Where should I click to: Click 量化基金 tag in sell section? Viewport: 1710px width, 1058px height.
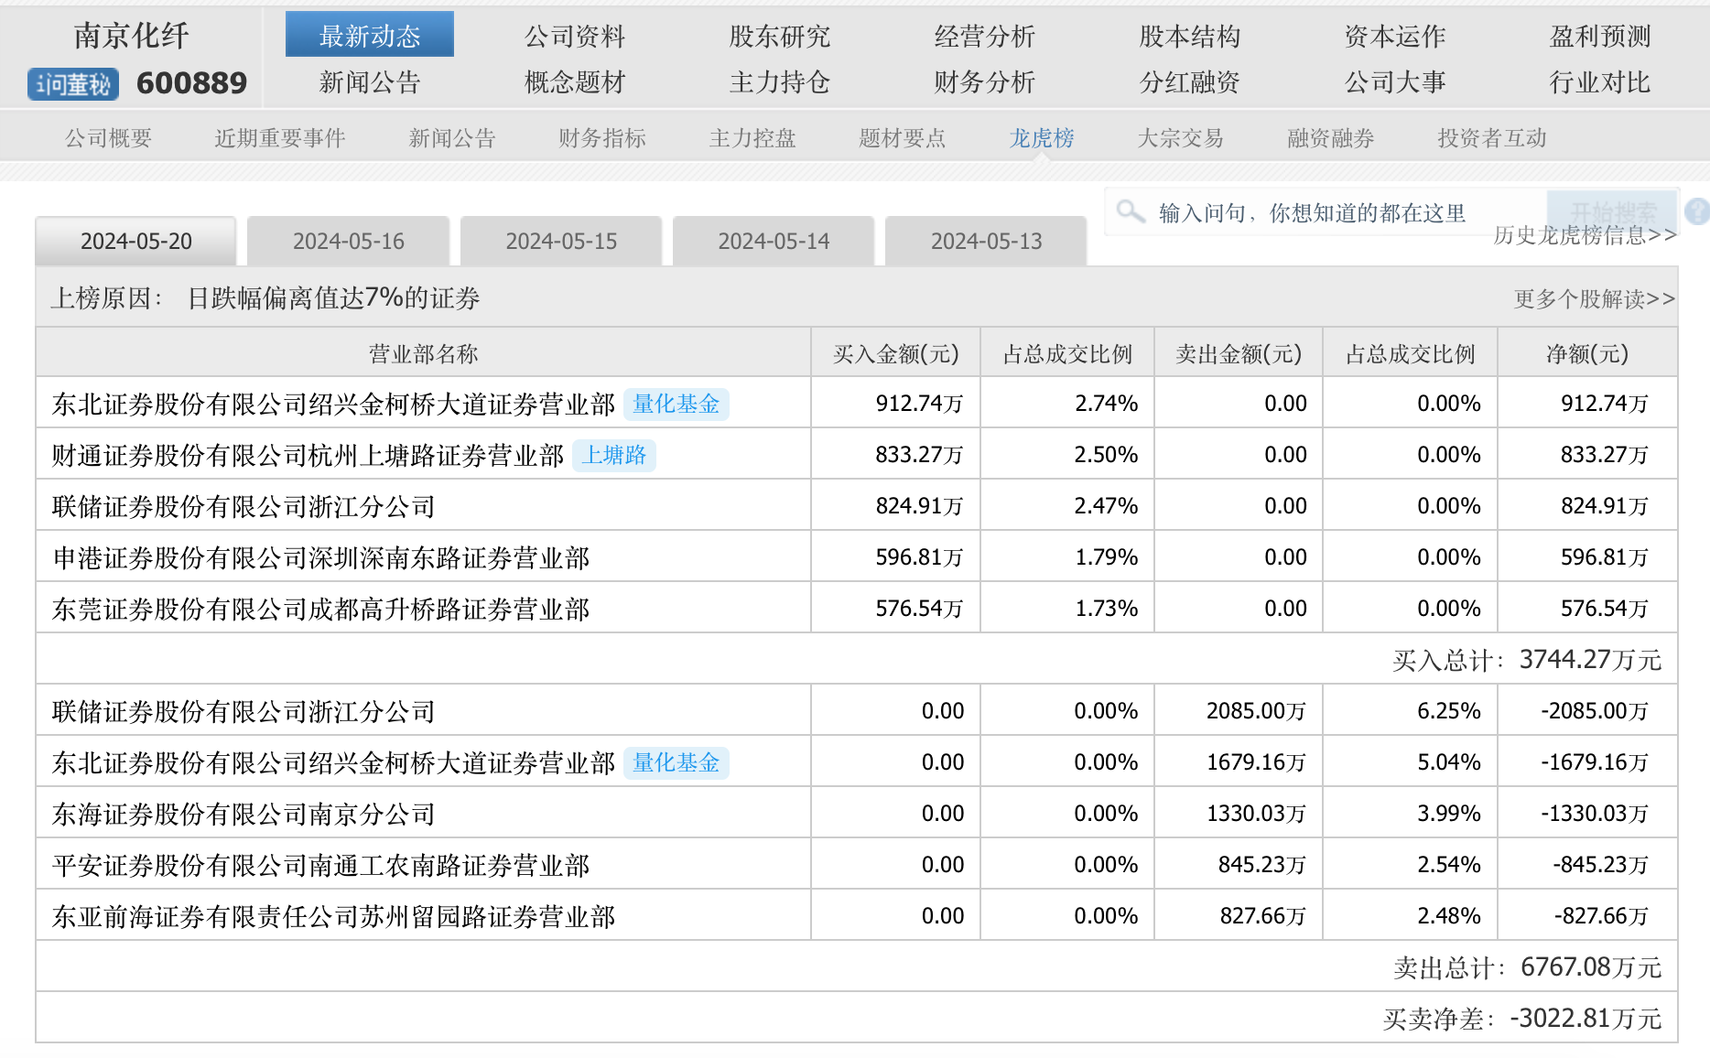coord(676,762)
